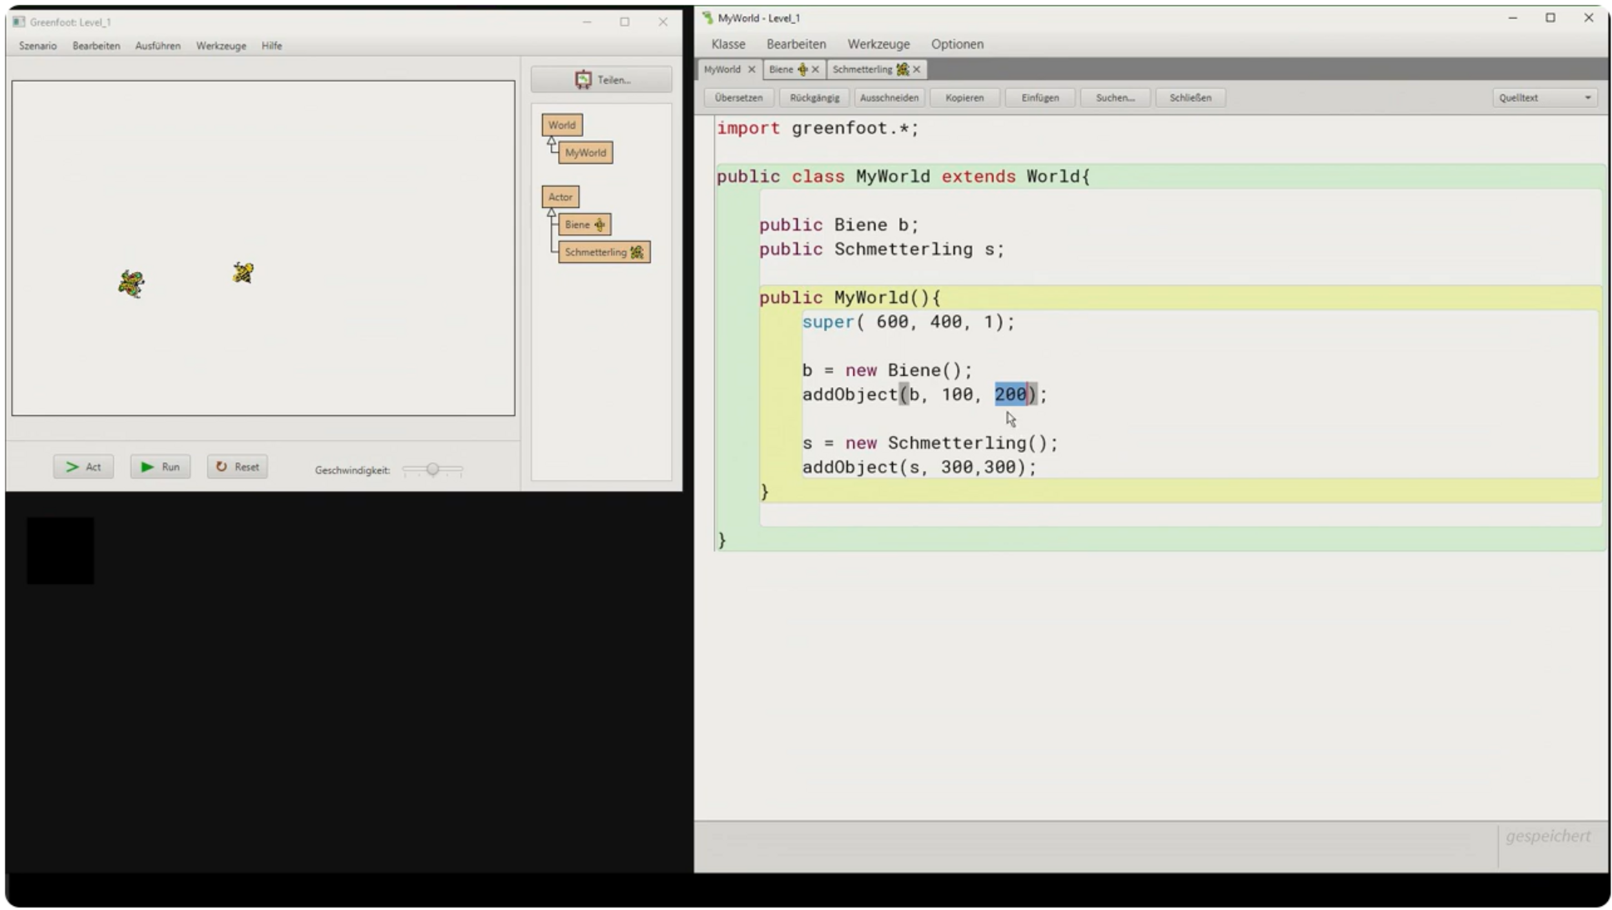Select the Biene class box
The image size is (1612, 910).
[x=583, y=224]
